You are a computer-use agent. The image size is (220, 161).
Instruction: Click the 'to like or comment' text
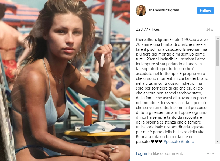[166, 153]
